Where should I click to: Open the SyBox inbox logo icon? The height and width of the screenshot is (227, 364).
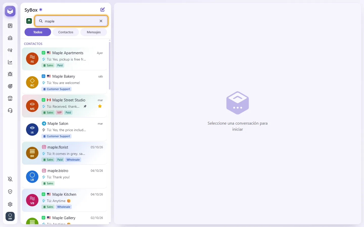click(10, 11)
